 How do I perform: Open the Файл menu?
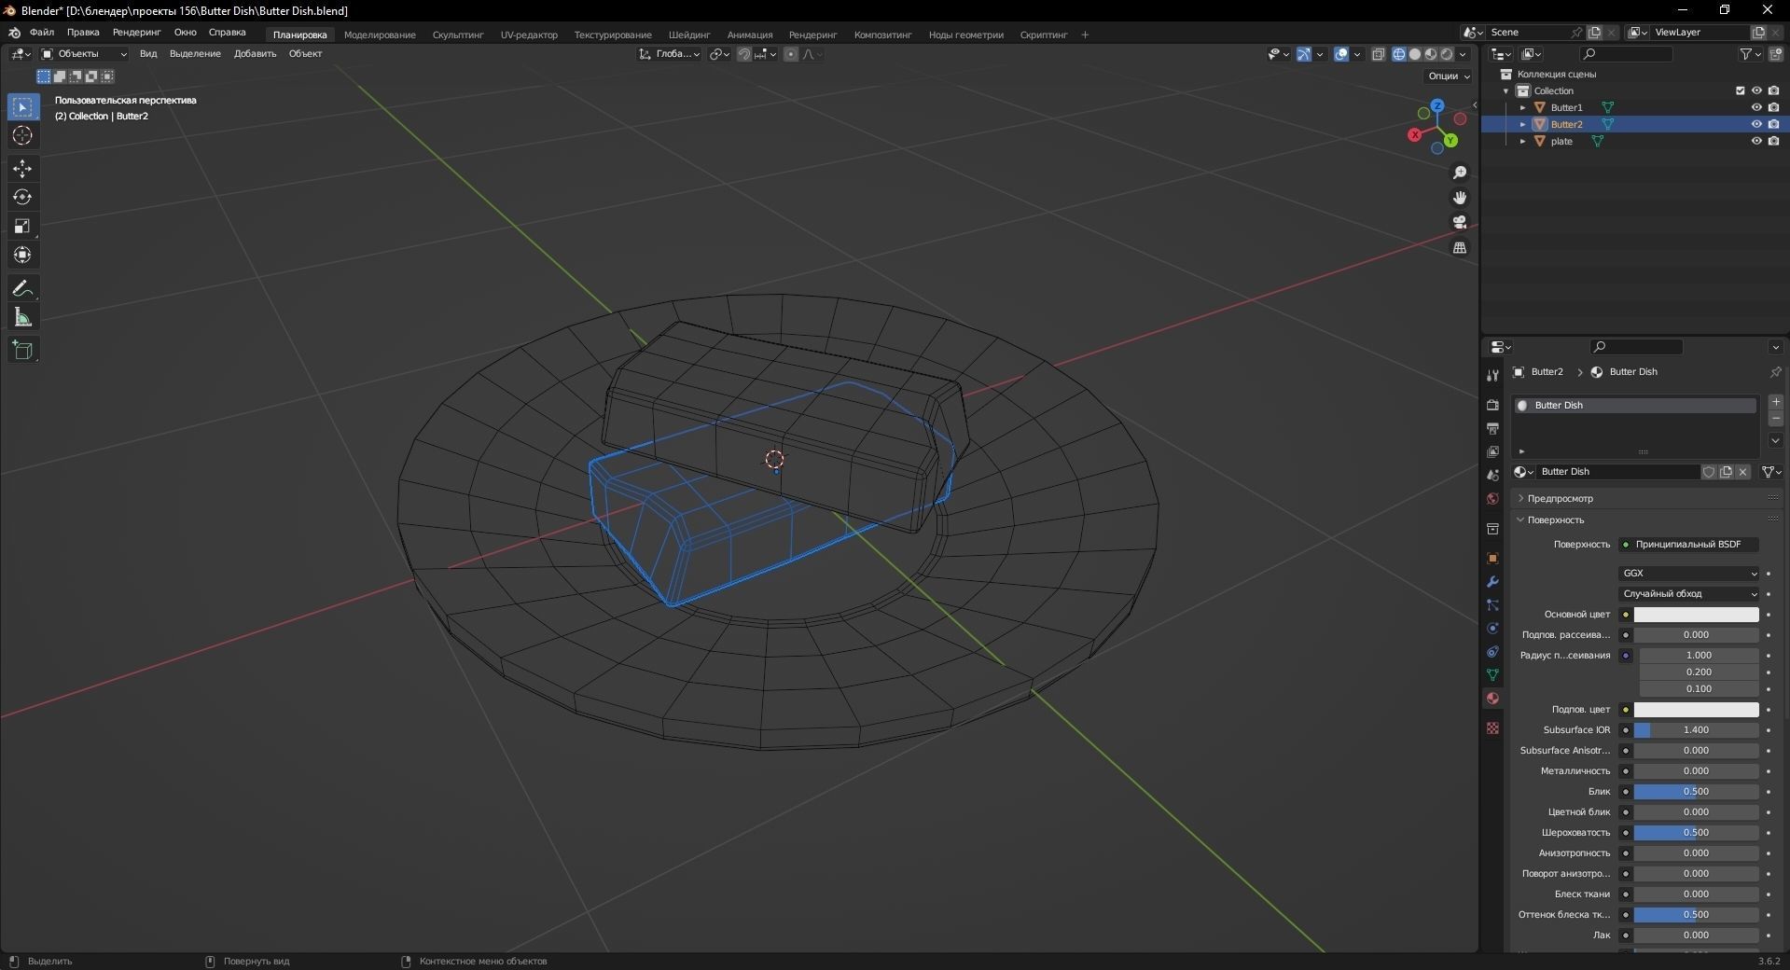click(42, 33)
